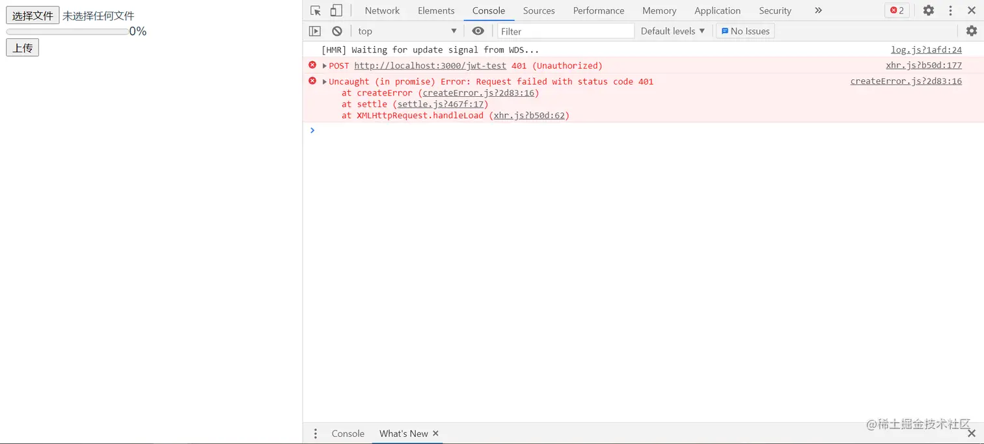Open the createError.js?2d83:16 link on the right
The width and height of the screenshot is (984, 444).
pos(906,81)
